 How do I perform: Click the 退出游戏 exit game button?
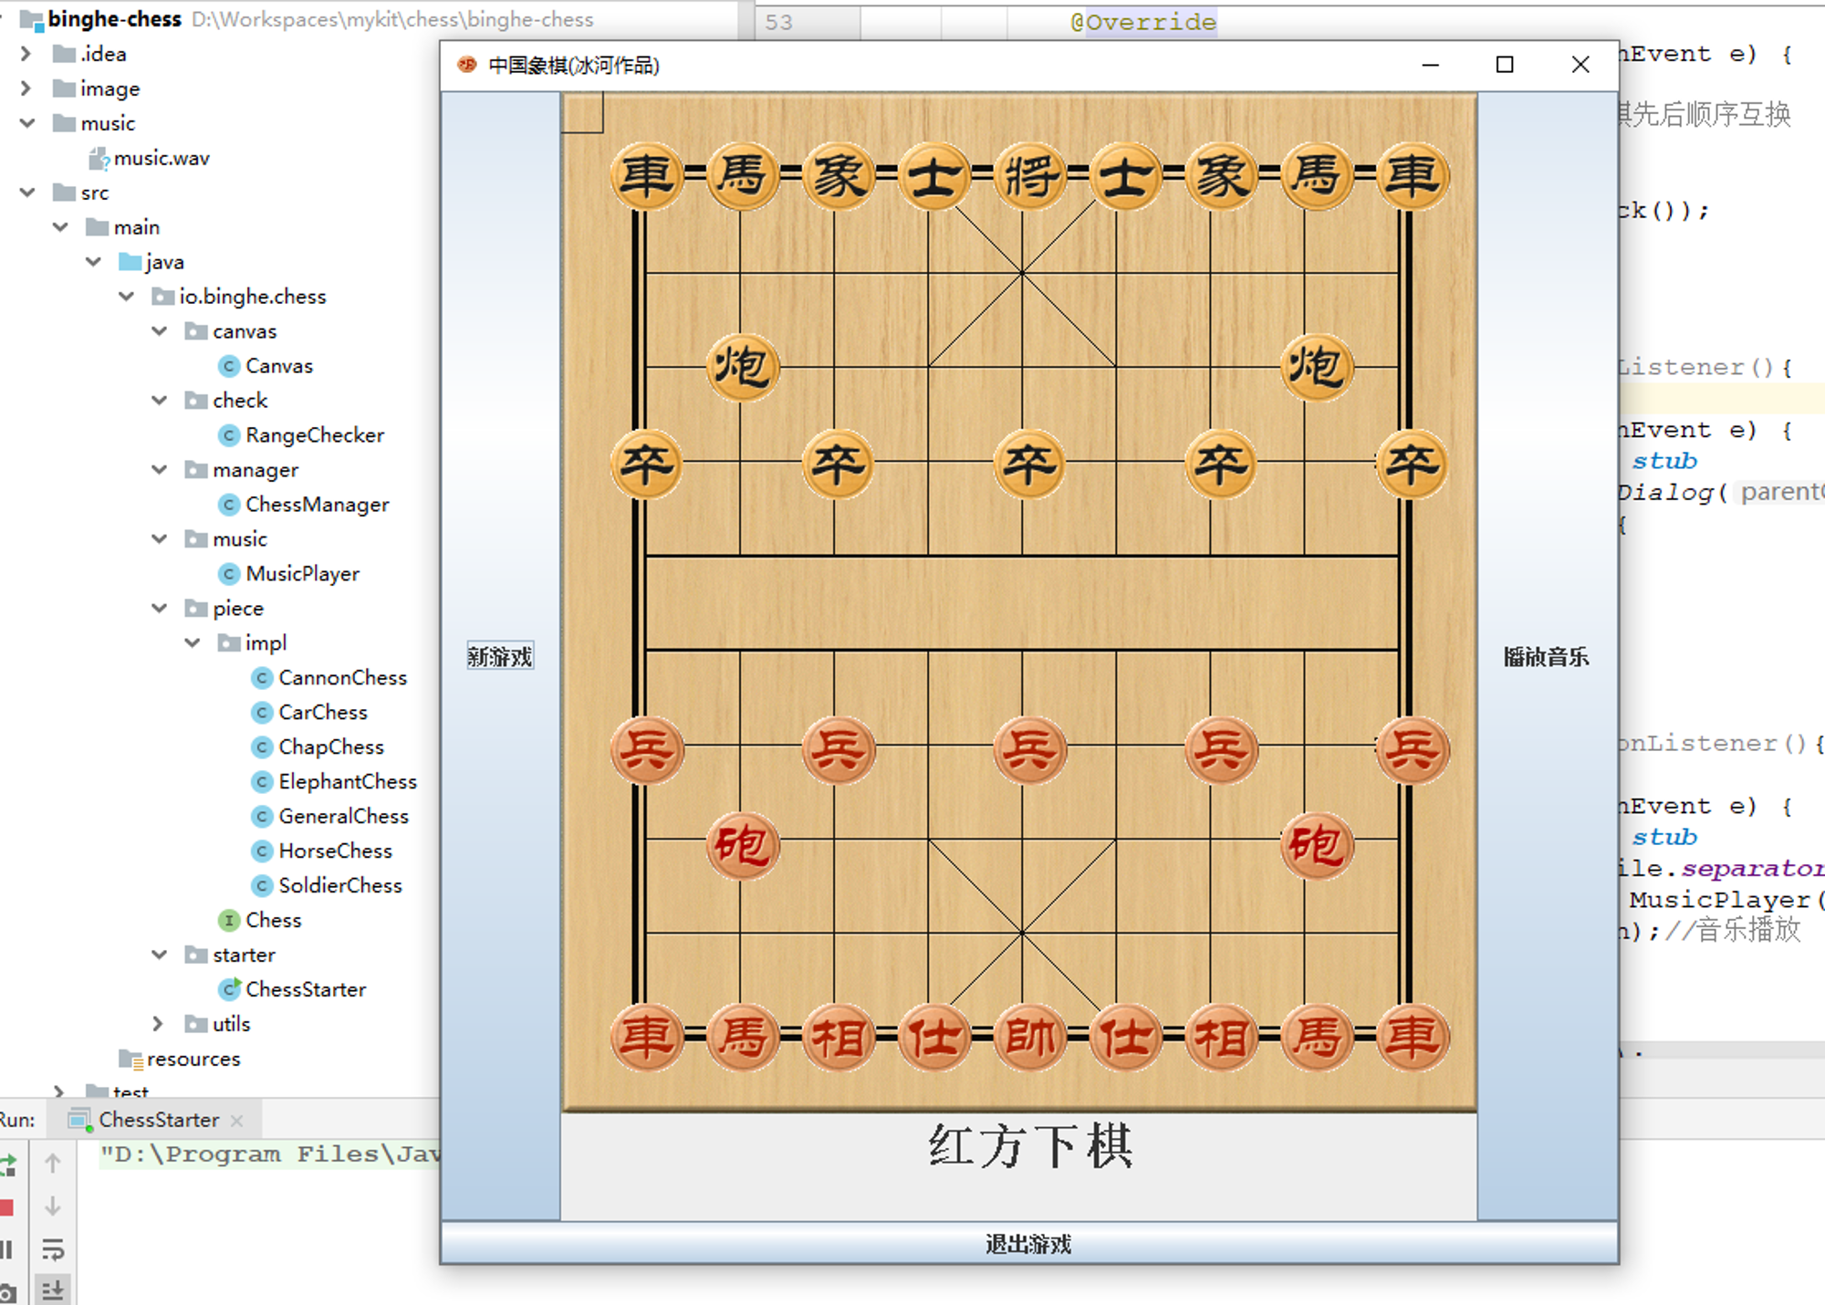1028,1244
